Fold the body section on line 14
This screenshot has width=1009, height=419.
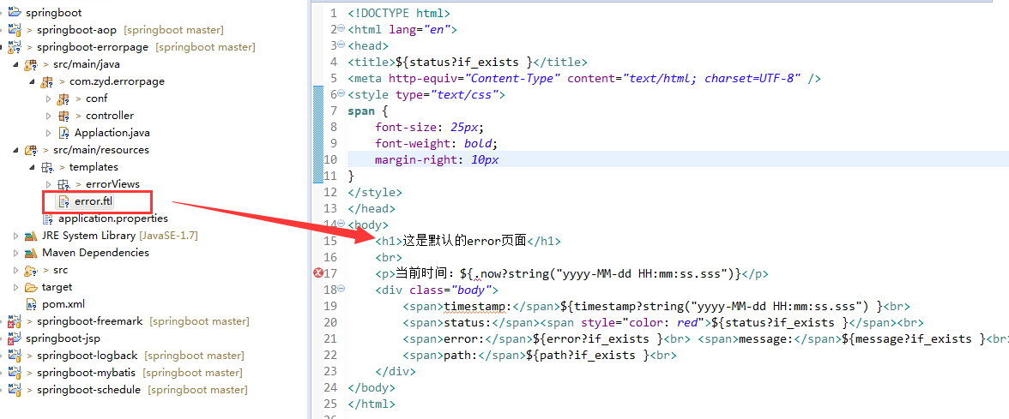tap(341, 224)
